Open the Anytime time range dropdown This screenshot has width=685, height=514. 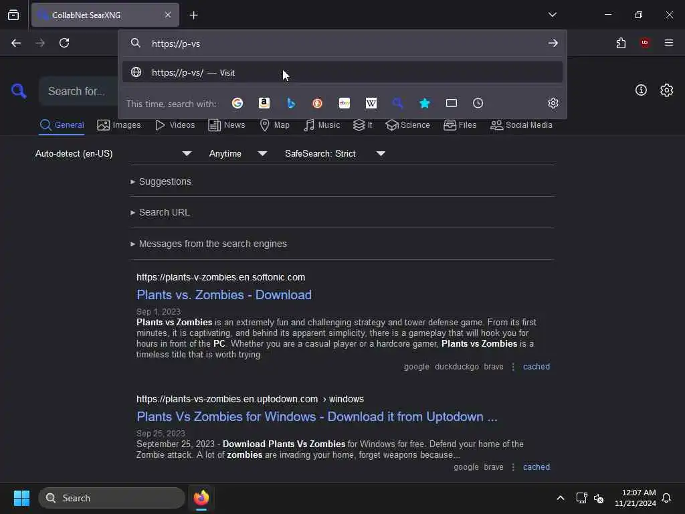tap(238, 153)
